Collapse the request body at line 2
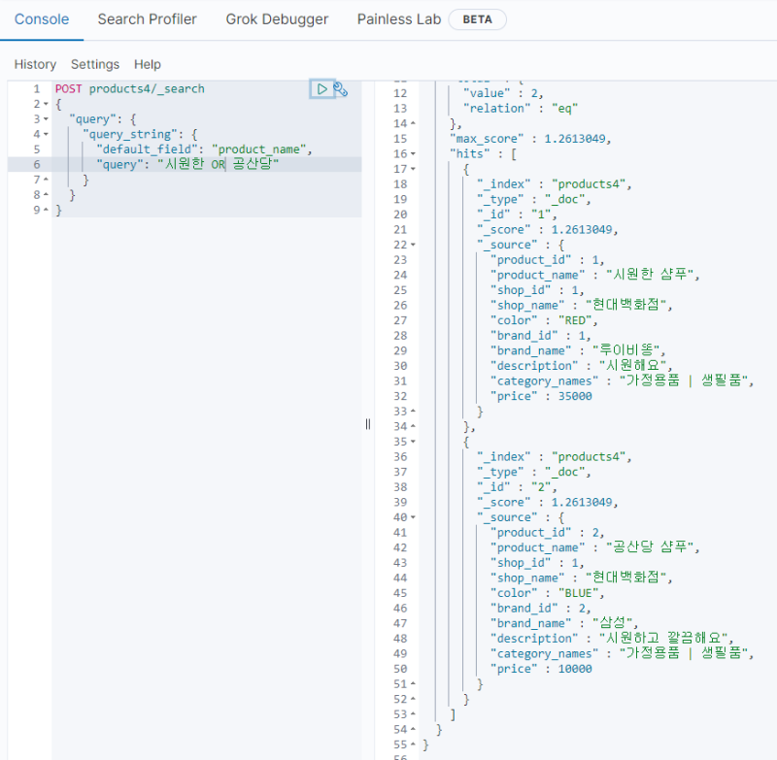This screenshot has width=777, height=760. click(x=46, y=104)
